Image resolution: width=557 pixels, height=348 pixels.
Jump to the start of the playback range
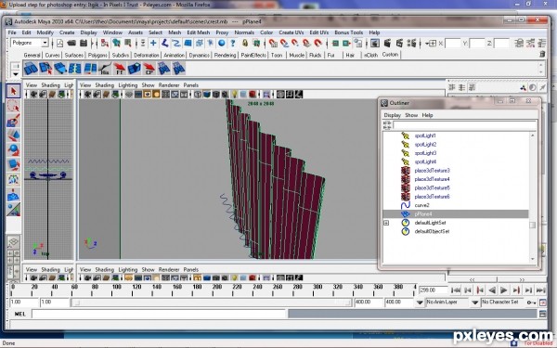tap(456, 290)
